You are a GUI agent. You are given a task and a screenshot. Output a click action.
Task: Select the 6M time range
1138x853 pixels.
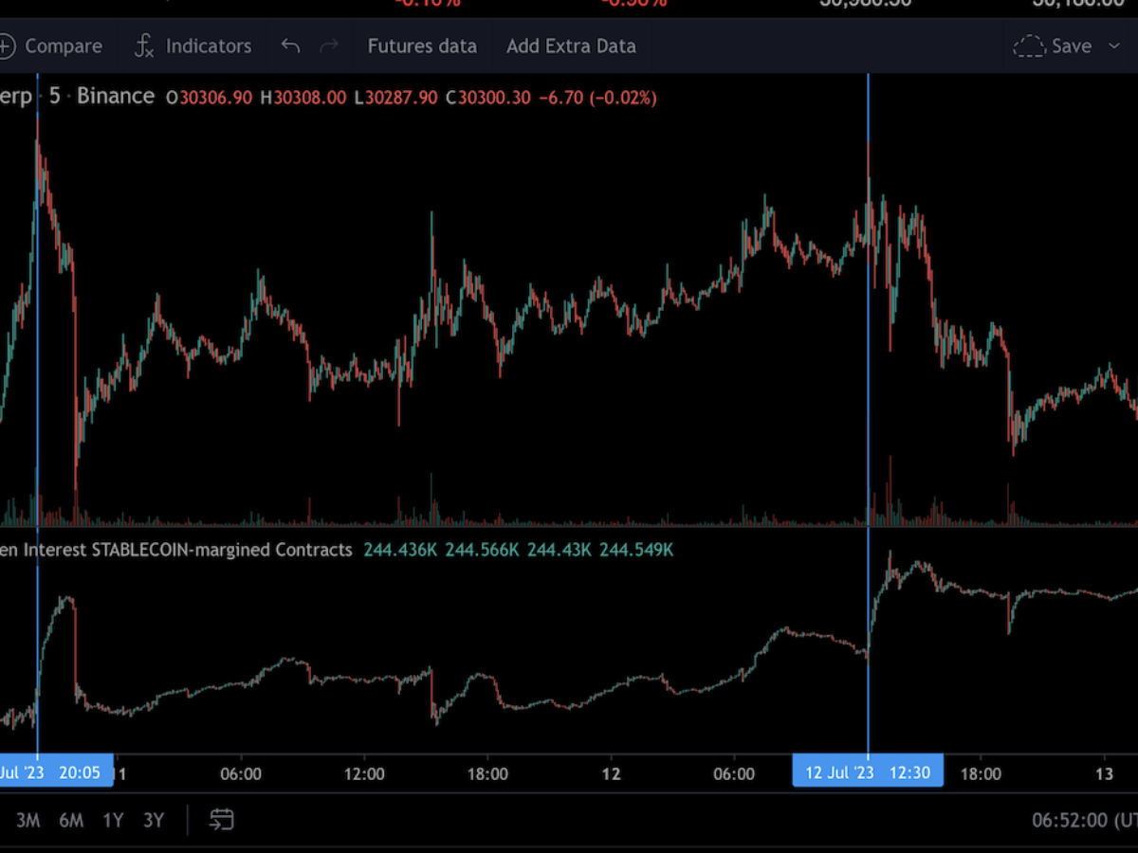point(71,820)
